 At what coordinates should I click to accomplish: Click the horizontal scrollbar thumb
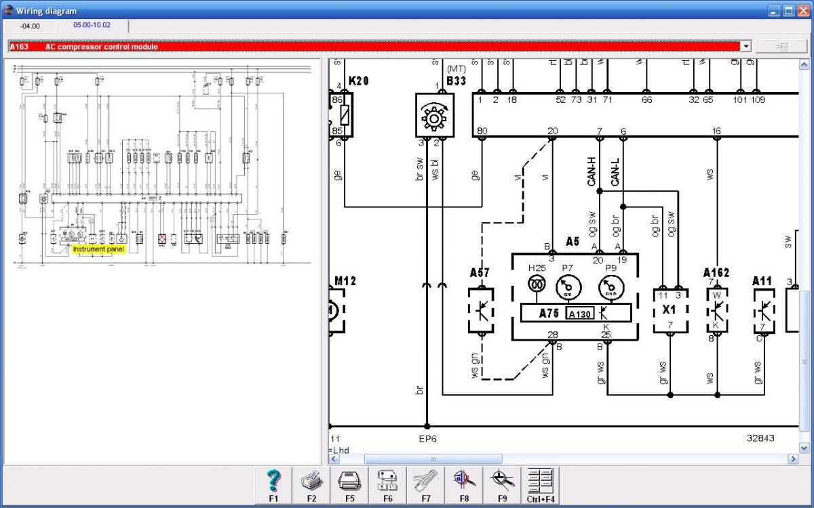tap(433, 459)
